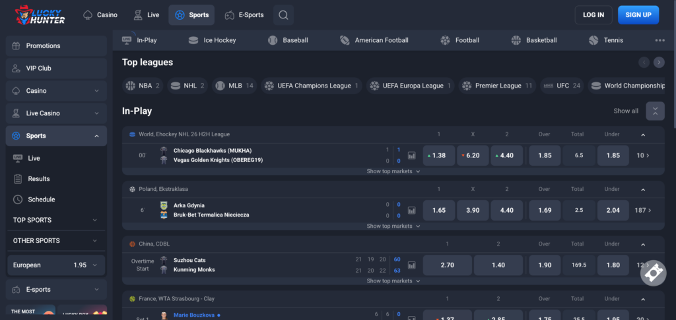Collapse Poland Ekstraklasa section
The image size is (676, 320).
[x=643, y=189]
